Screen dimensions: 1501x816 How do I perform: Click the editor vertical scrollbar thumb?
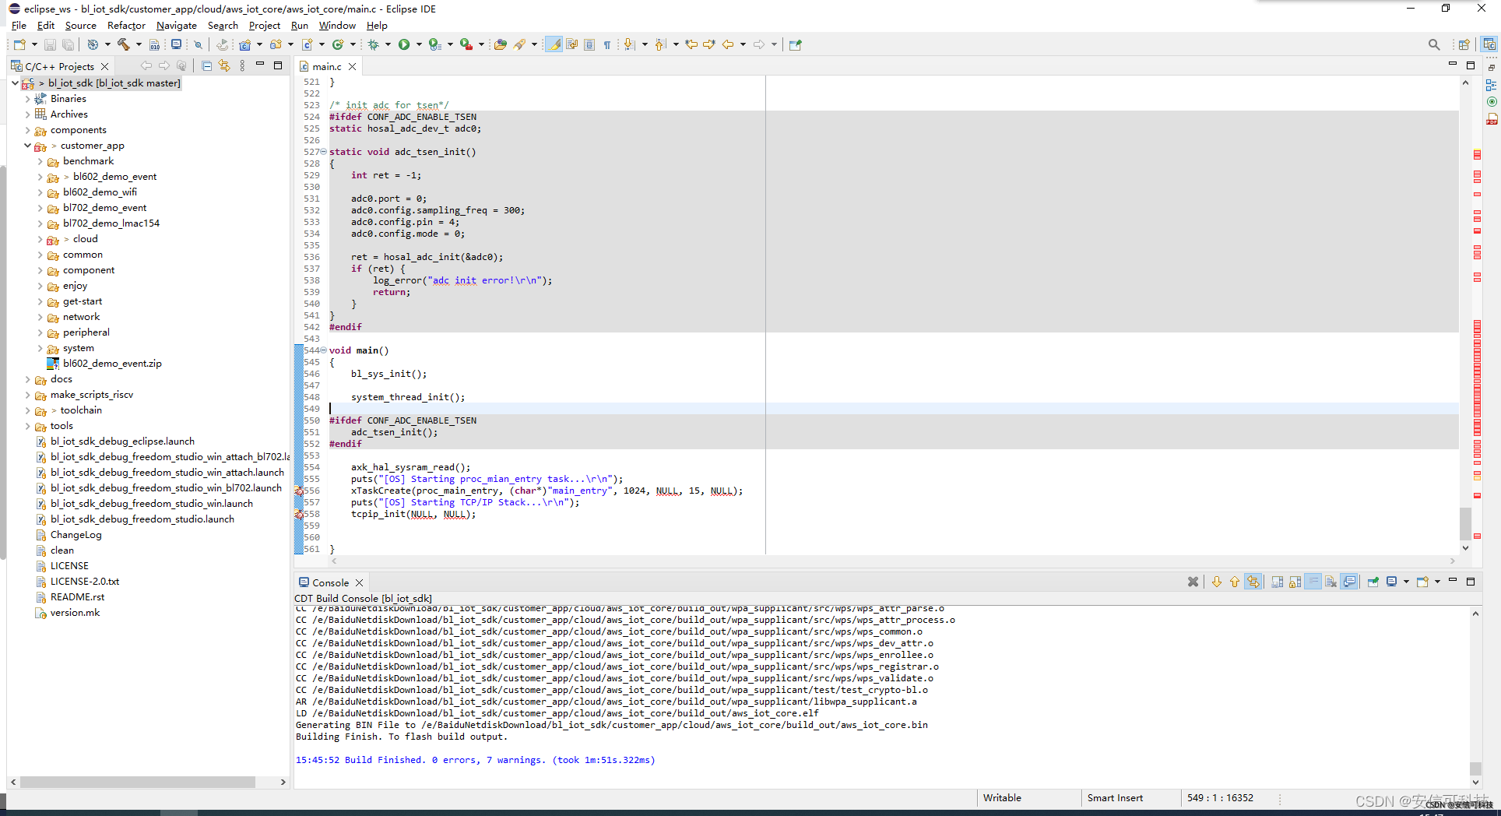click(1465, 523)
